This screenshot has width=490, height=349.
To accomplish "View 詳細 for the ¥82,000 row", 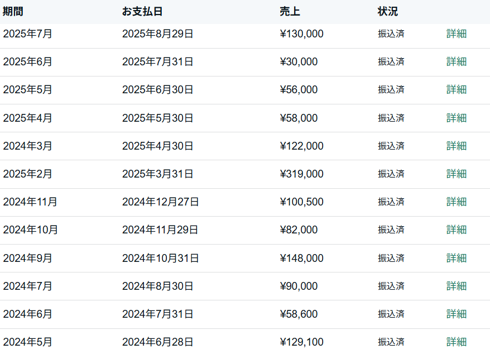I will [x=456, y=230].
